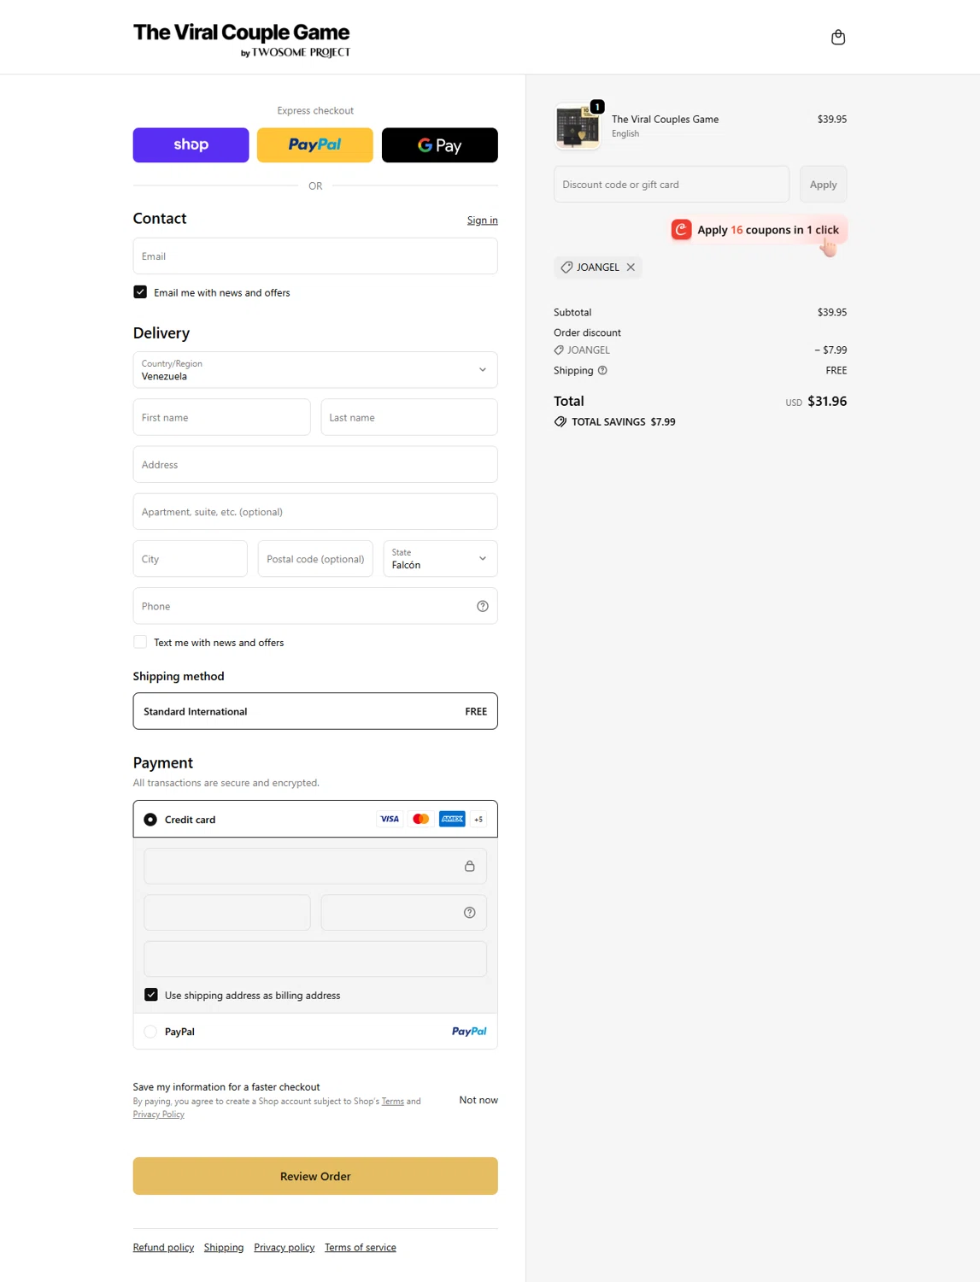Click the Mastercard logo
Viewport: 980px width, 1282px height.
click(420, 819)
